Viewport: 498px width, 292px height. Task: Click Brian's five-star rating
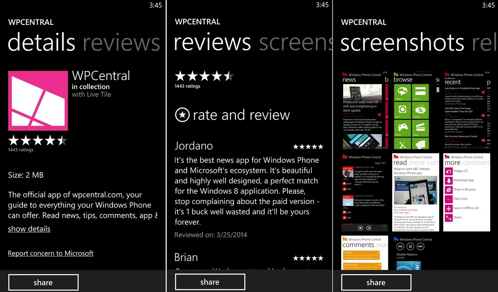(x=308, y=258)
